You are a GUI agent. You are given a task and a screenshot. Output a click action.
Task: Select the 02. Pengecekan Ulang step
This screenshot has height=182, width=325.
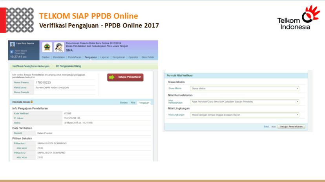(x=69, y=66)
